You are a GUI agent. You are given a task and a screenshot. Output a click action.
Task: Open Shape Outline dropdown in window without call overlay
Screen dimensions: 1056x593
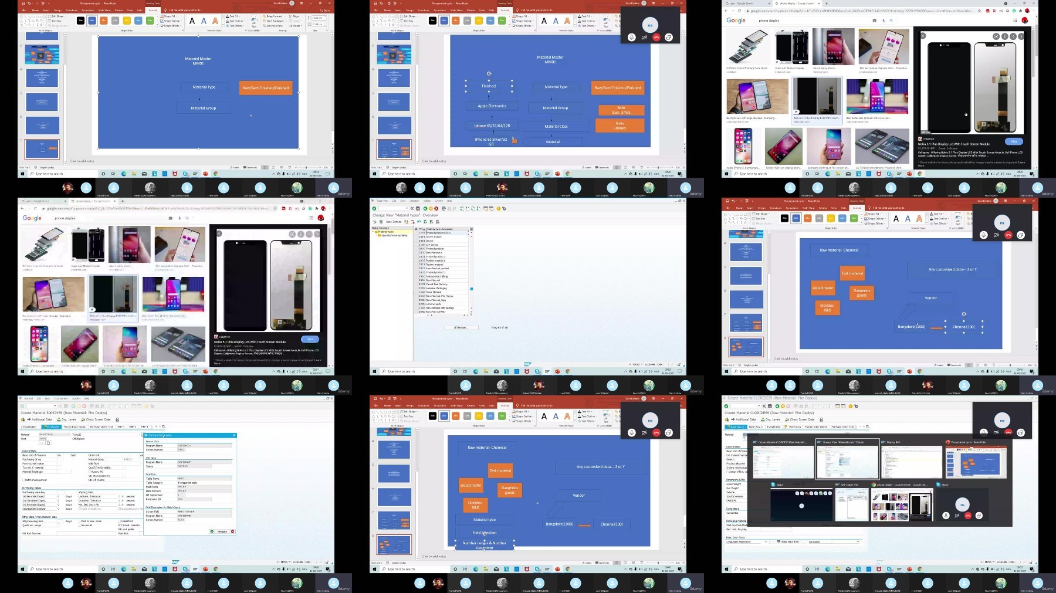pyautogui.click(x=171, y=21)
